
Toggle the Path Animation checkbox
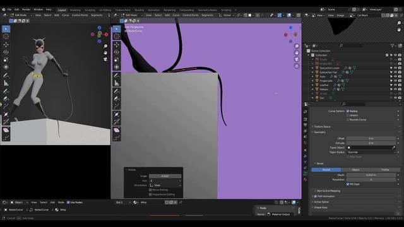pos(316,196)
